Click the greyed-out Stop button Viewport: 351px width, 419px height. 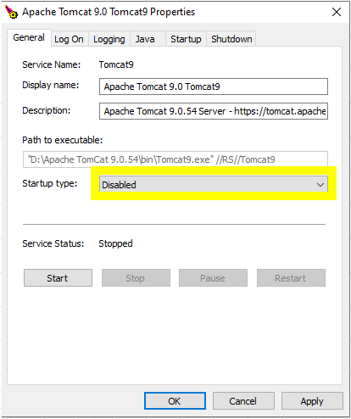pos(136,278)
